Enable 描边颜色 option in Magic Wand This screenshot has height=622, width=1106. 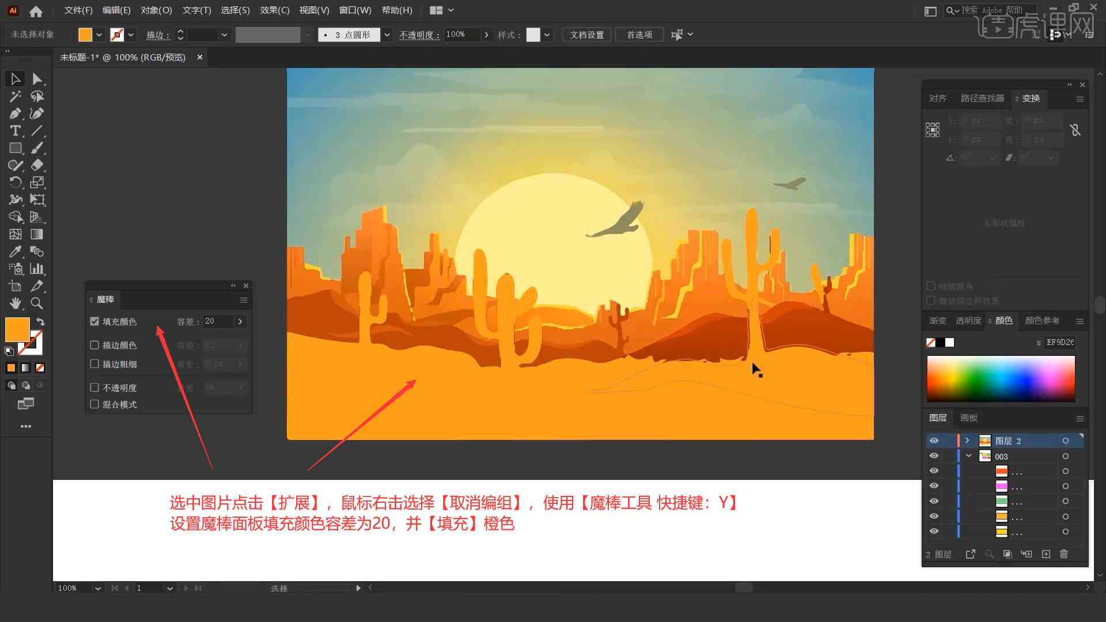coord(94,345)
